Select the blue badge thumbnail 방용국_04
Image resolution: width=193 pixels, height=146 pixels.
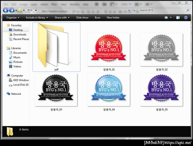(109, 90)
